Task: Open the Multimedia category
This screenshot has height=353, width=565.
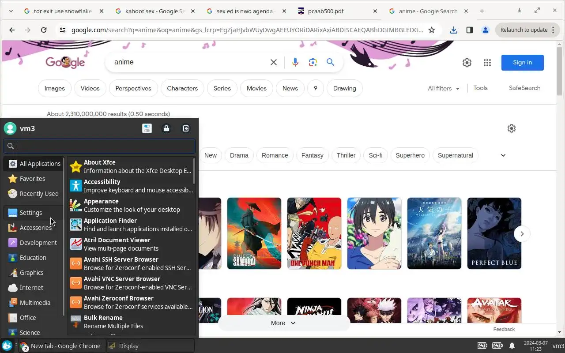Action: coord(34,303)
